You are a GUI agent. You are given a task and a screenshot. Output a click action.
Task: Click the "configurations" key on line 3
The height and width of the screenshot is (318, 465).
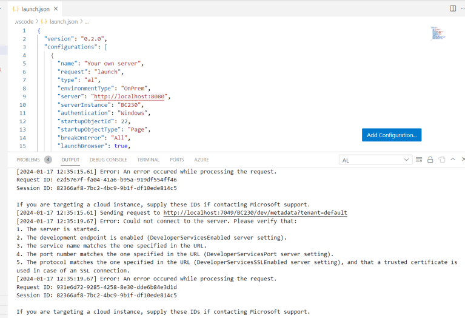[71, 47]
